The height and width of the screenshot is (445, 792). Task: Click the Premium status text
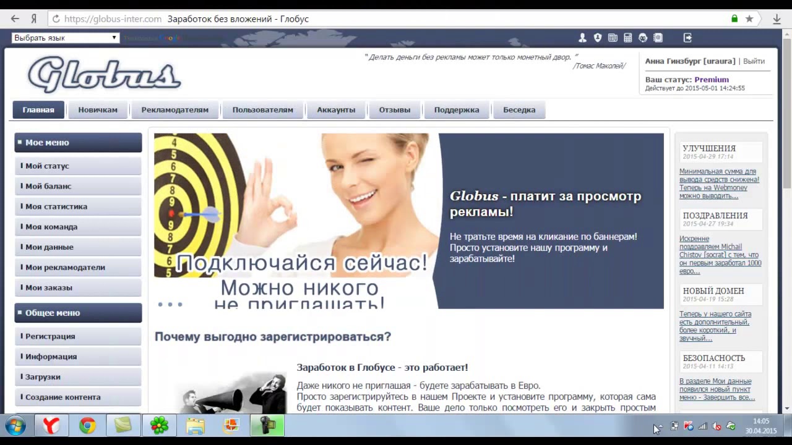(712, 80)
